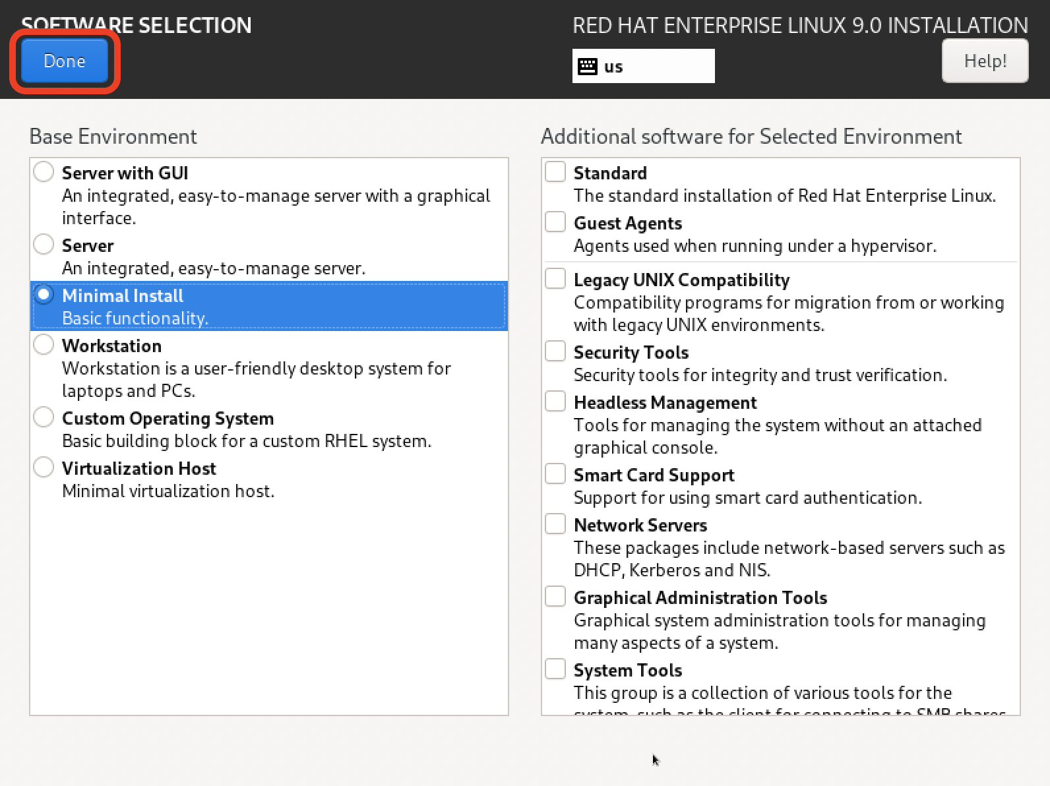Enable the Smart Card Support checkbox
This screenshot has width=1050, height=786.
(555, 474)
